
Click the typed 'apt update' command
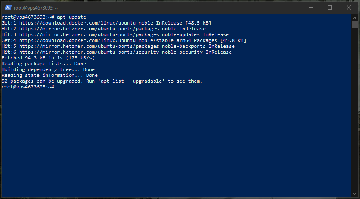point(71,17)
